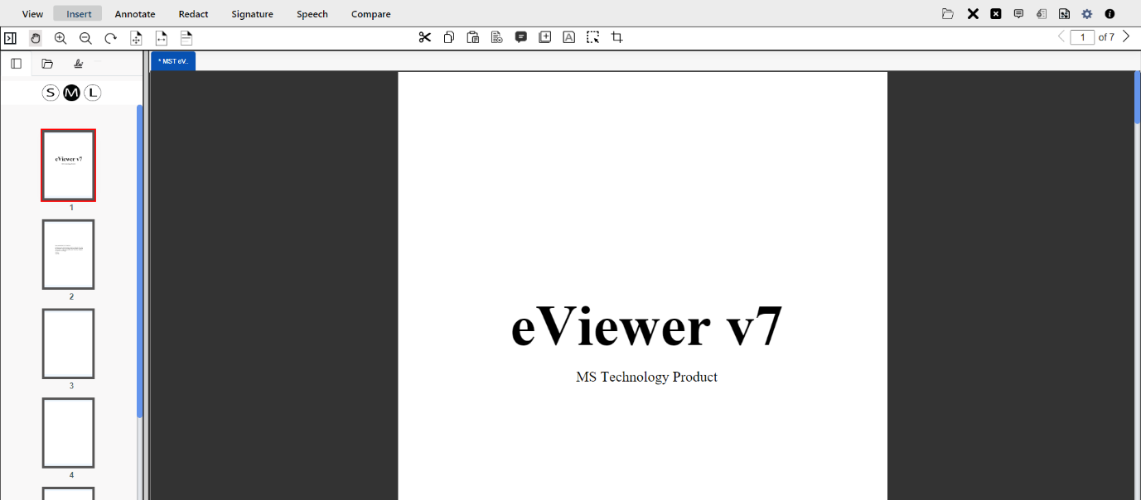Set thumbnail size to Small (S)

coord(51,93)
